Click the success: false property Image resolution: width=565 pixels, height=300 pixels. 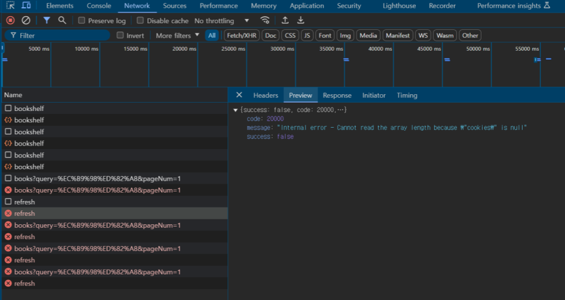[x=270, y=137]
